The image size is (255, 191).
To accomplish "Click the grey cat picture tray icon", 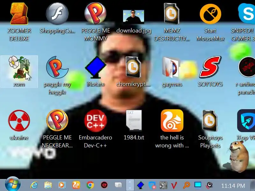I will click(x=164, y=185).
